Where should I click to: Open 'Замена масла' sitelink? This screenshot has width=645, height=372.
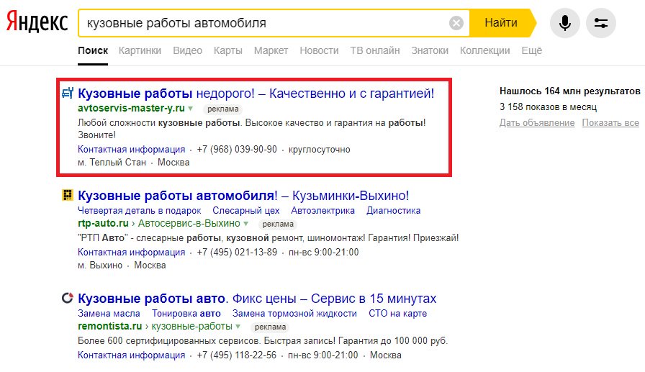point(109,313)
